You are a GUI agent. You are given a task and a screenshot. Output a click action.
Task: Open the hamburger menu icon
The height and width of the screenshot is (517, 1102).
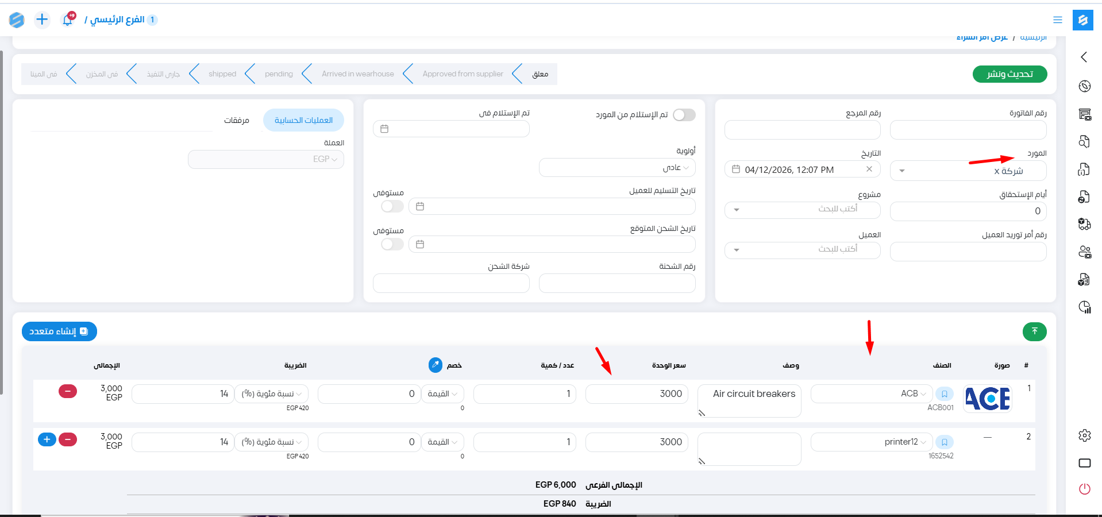point(1057,20)
